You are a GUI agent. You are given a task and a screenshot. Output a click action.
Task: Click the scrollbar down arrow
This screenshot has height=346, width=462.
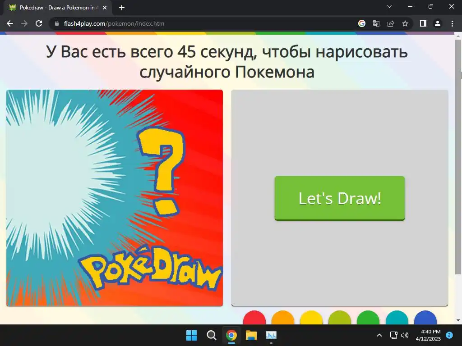(458, 320)
